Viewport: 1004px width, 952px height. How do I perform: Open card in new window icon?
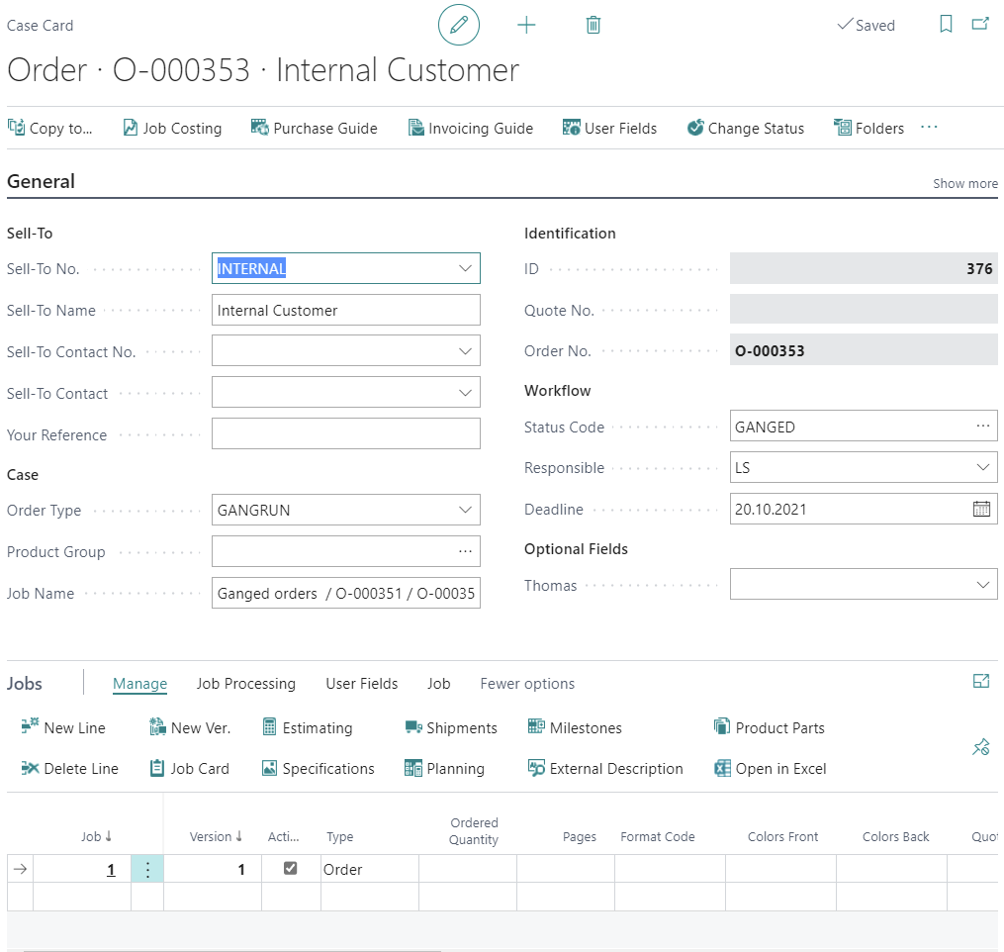coord(980,25)
